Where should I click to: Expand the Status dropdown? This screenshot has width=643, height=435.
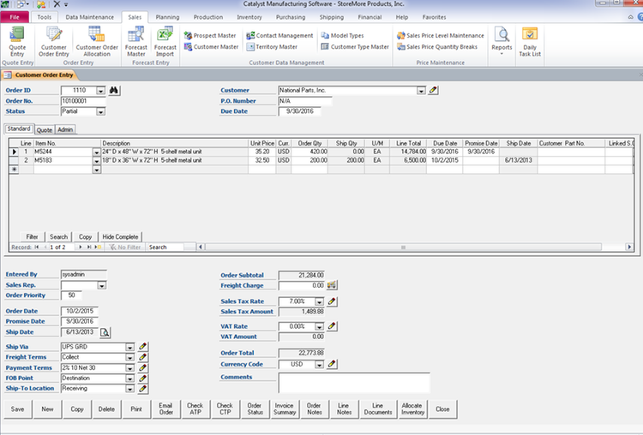pos(100,111)
